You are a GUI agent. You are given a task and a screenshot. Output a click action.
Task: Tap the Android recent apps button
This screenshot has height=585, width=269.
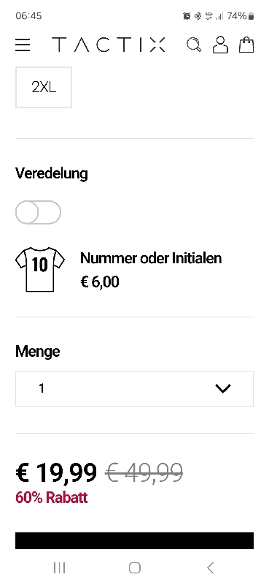(x=60, y=568)
